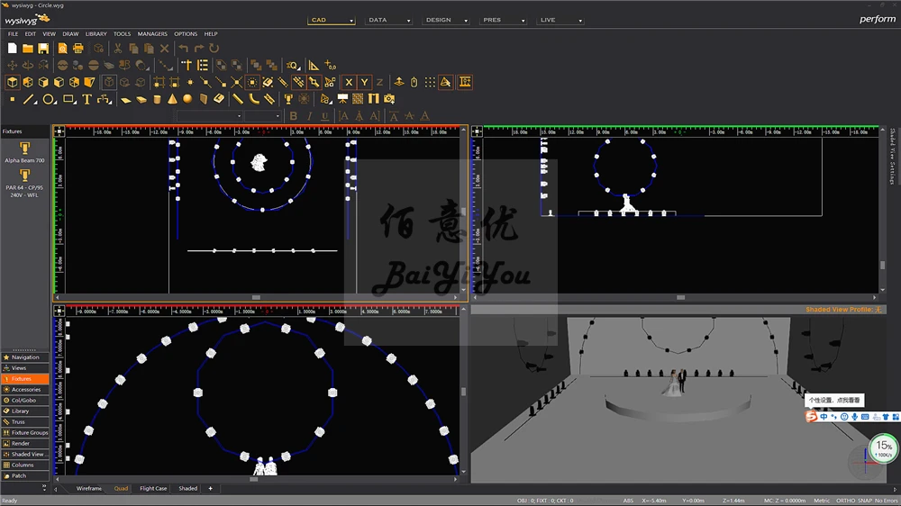Open the Truss shortcut panel
Screen dimensions: 901x506
click(25, 421)
